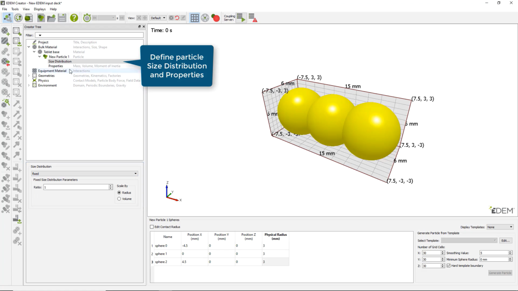
Task: Select Volume scale-by option
Action: pyautogui.click(x=125, y=199)
